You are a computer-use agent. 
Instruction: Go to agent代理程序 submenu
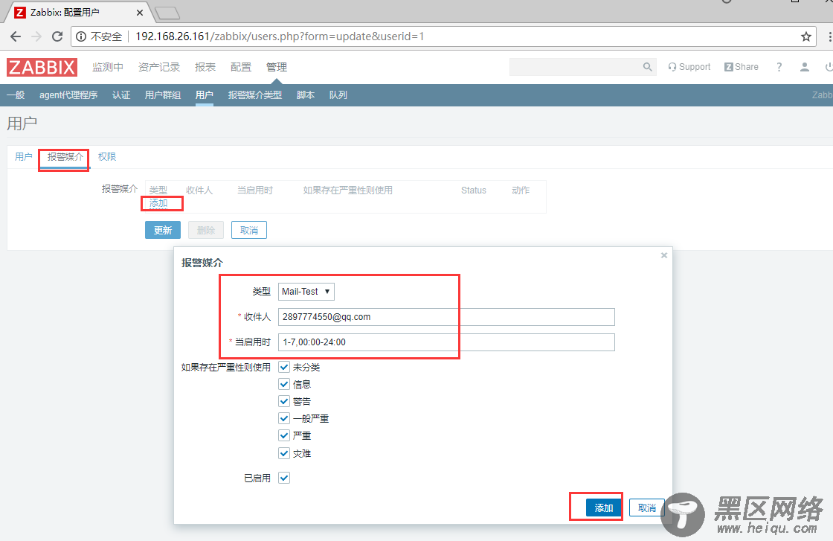point(68,95)
